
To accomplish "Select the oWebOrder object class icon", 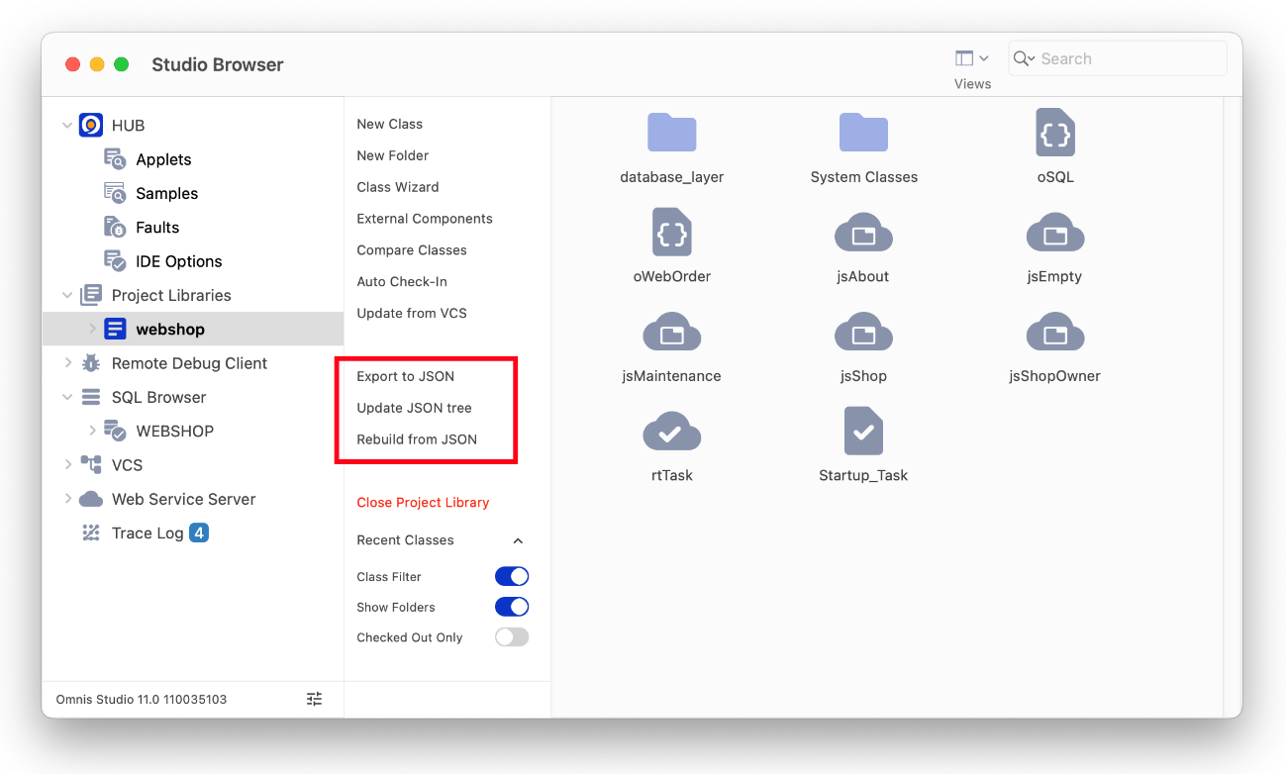I will click(x=672, y=232).
